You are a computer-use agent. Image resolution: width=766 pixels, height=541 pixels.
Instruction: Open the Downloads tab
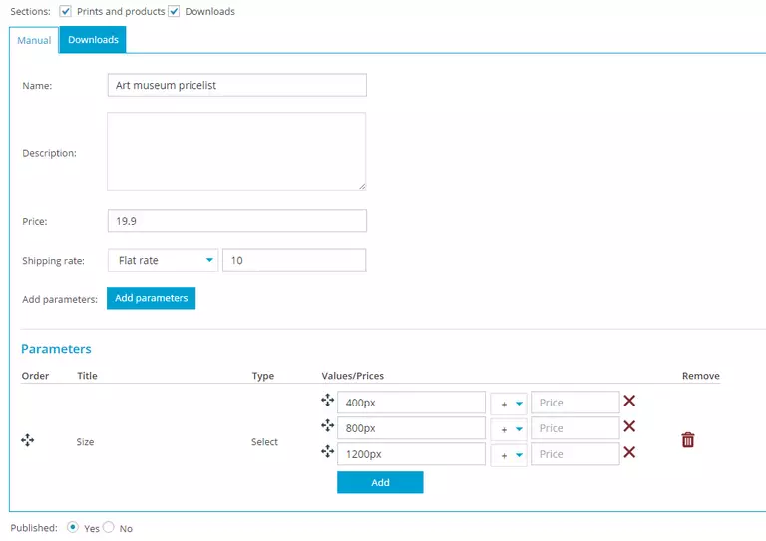click(x=93, y=40)
